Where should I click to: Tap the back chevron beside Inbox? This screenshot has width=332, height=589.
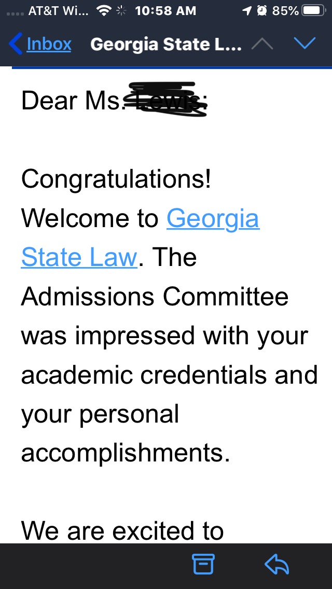(x=16, y=44)
